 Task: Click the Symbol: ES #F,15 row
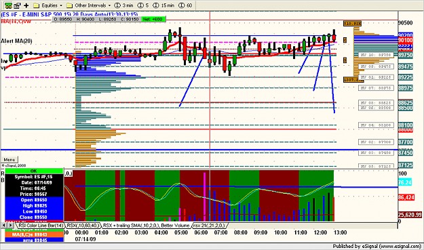[x=34, y=177]
